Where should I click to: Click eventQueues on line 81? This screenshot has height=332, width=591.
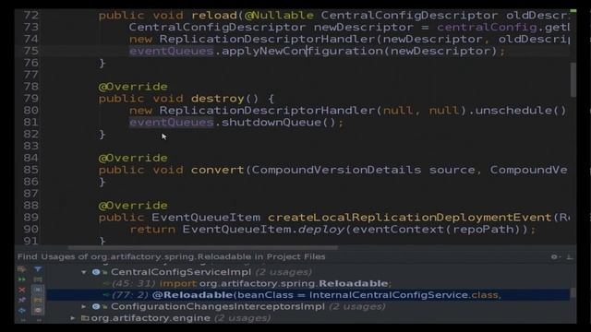click(172, 123)
